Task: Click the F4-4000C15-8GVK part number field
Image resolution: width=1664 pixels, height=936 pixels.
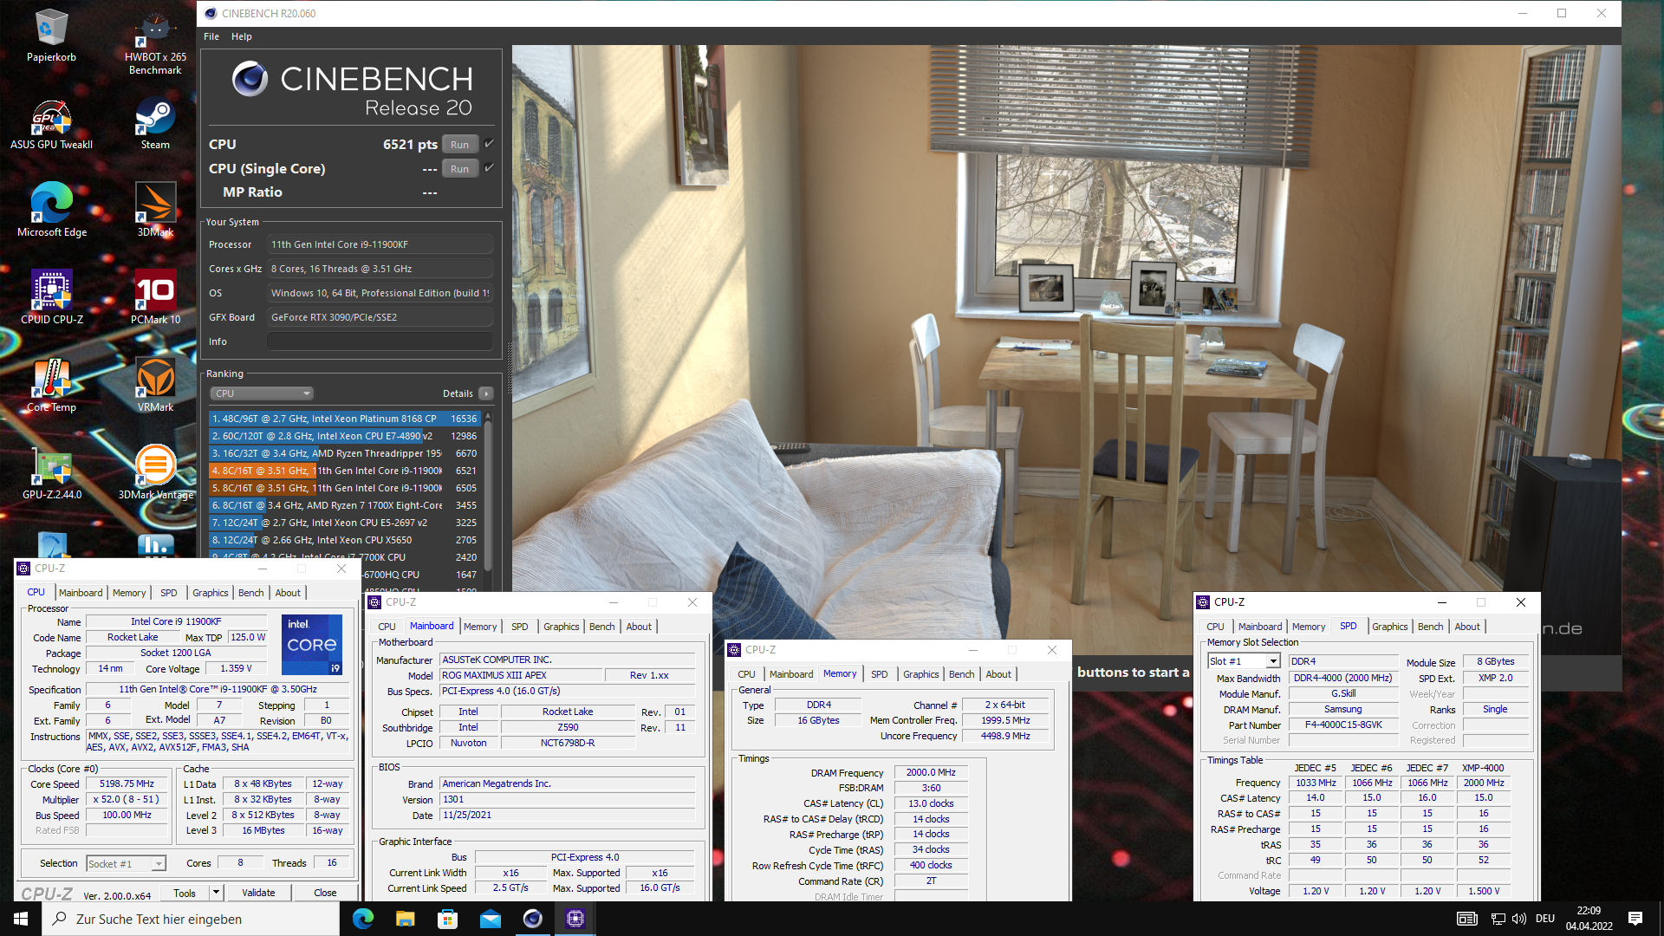Action: [1342, 725]
